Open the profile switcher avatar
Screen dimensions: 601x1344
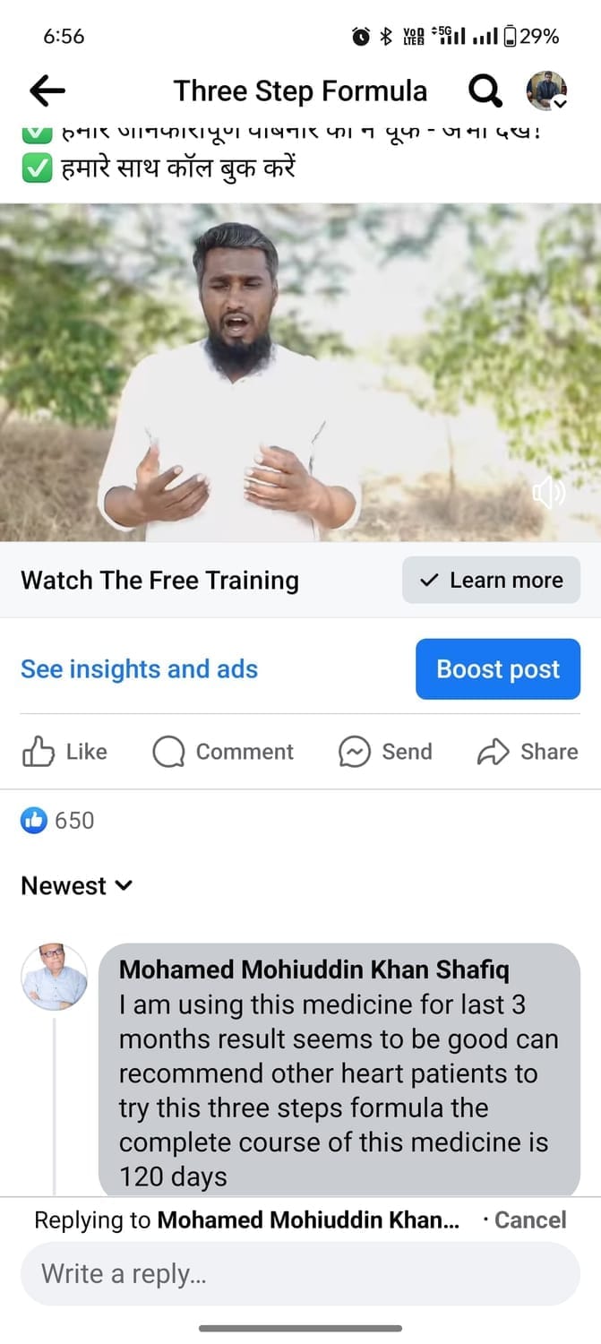[545, 90]
